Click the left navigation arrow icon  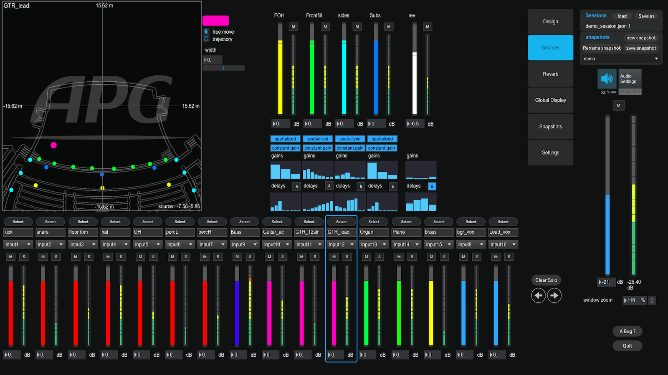[538, 295]
